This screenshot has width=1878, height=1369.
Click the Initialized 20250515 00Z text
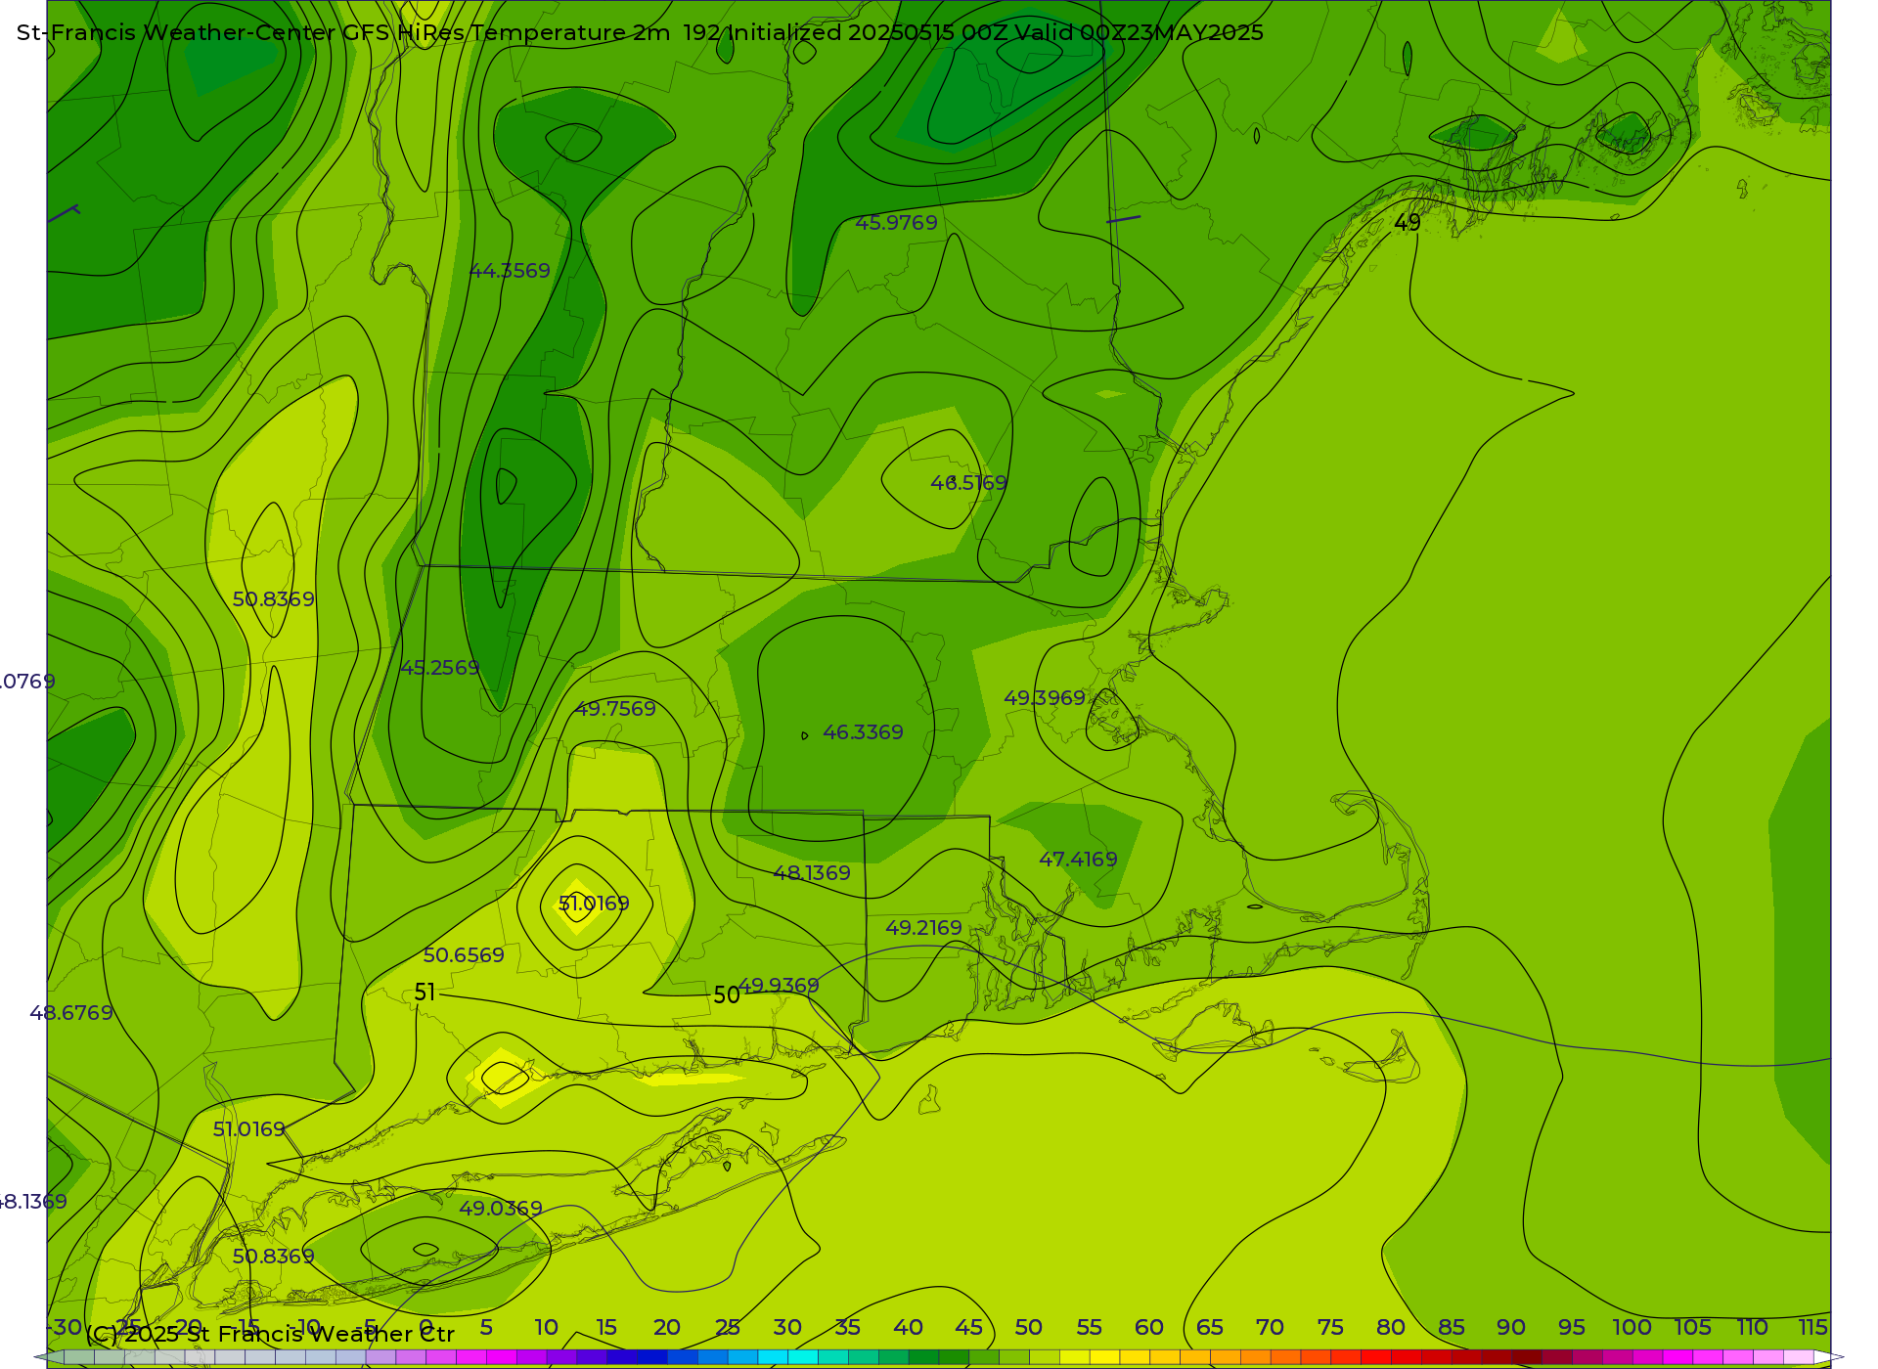click(867, 33)
